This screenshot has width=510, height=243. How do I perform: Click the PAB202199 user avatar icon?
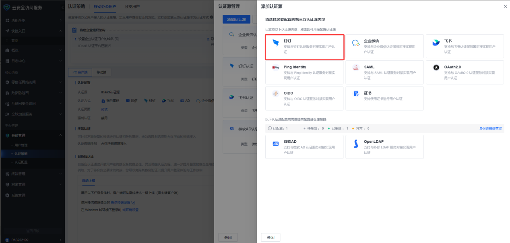point(8,240)
